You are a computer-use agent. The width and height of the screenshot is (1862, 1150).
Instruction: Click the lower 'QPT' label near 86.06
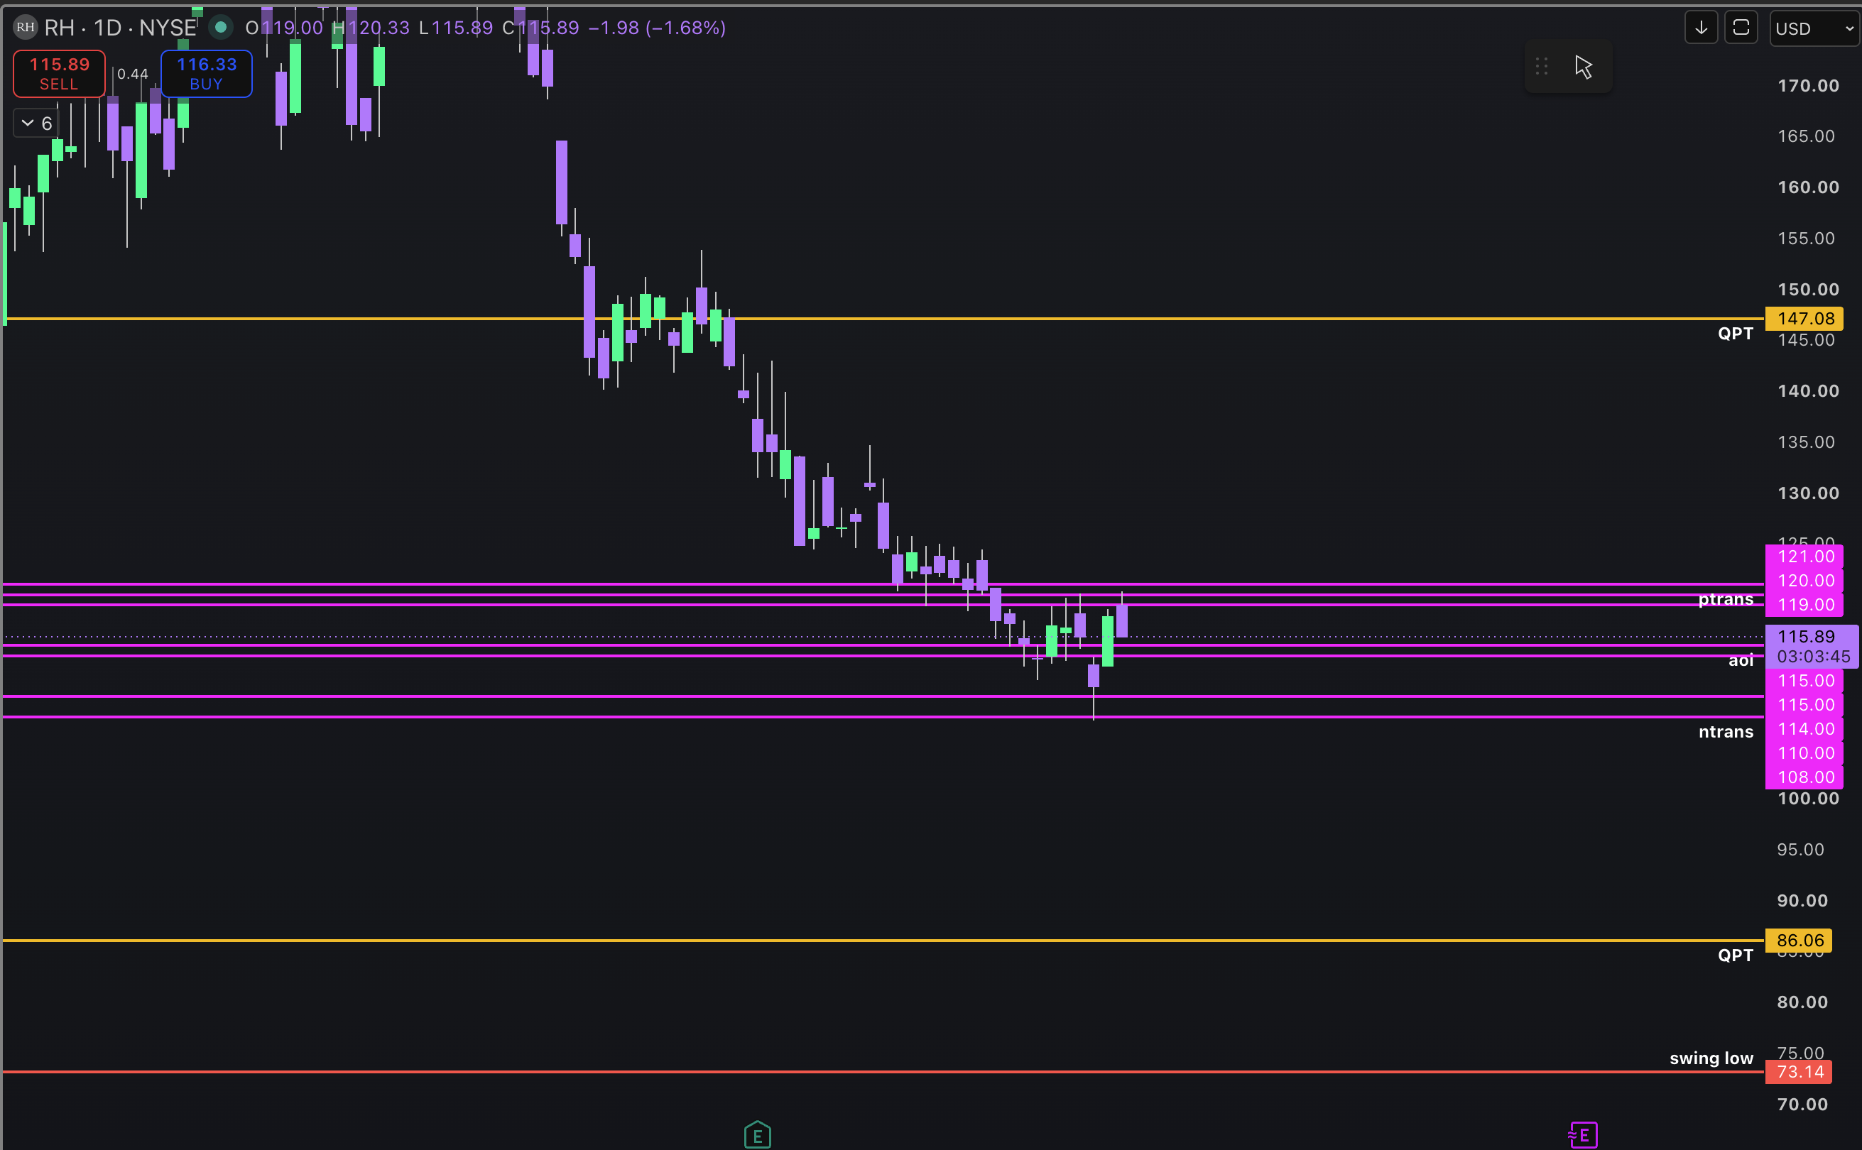click(x=1736, y=955)
